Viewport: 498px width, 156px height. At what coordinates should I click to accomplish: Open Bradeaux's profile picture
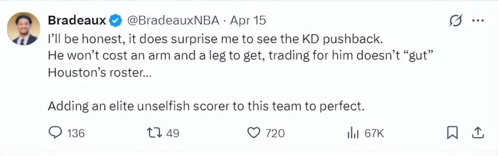pyautogui.click(x=24, y=29)
